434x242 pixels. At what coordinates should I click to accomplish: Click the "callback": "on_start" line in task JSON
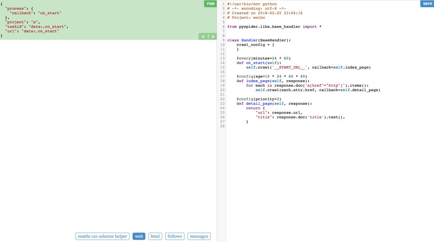point(35,13)
